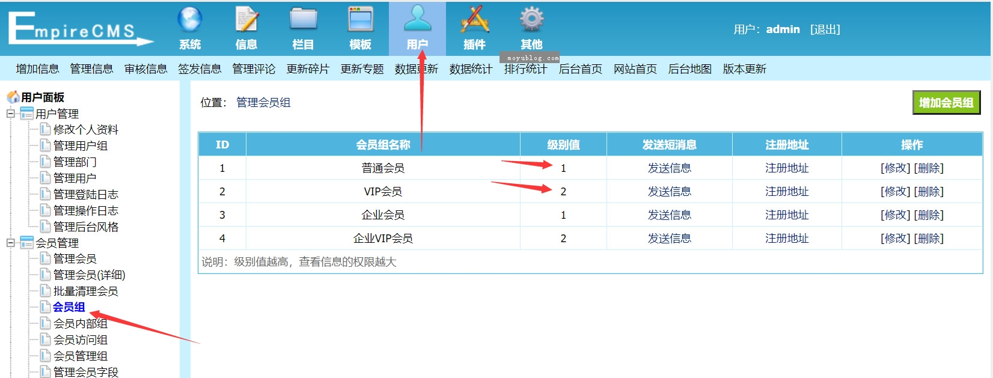Open 审核信息 in the submenu bar
993x378 pixels.
(x=145, y=69)
